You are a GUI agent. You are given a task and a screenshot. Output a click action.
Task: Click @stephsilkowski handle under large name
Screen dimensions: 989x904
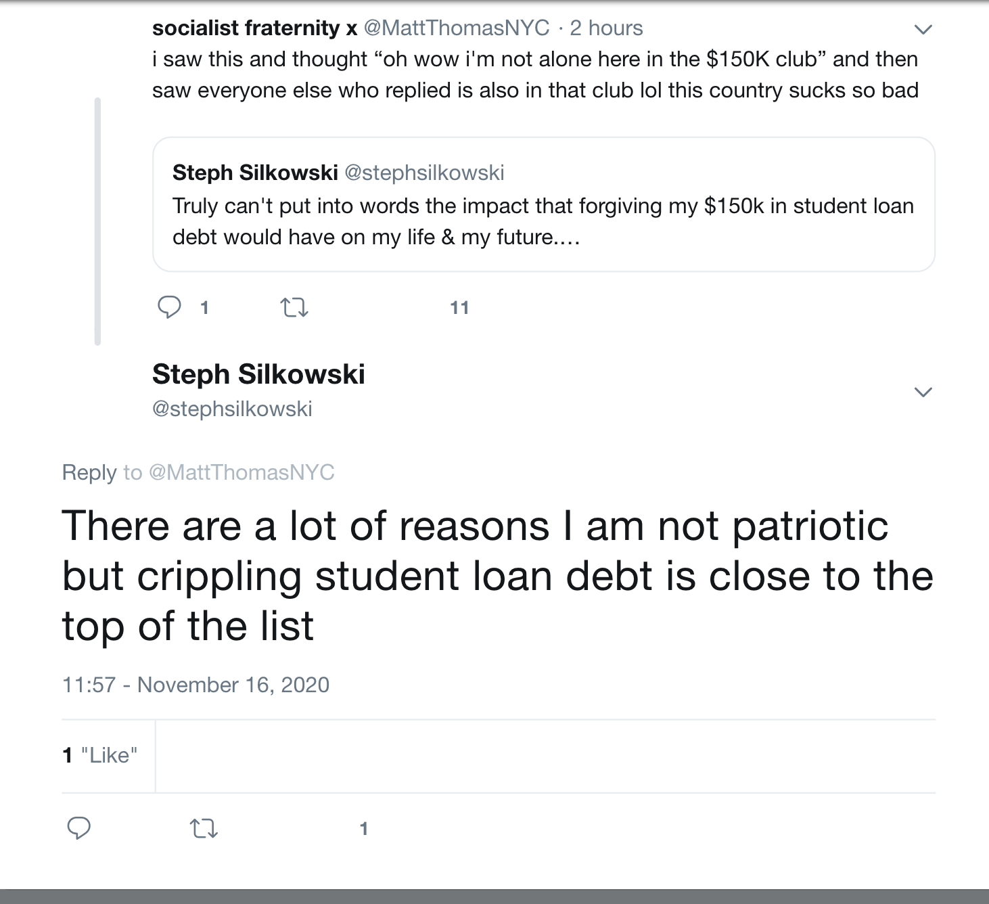[232, 409]
